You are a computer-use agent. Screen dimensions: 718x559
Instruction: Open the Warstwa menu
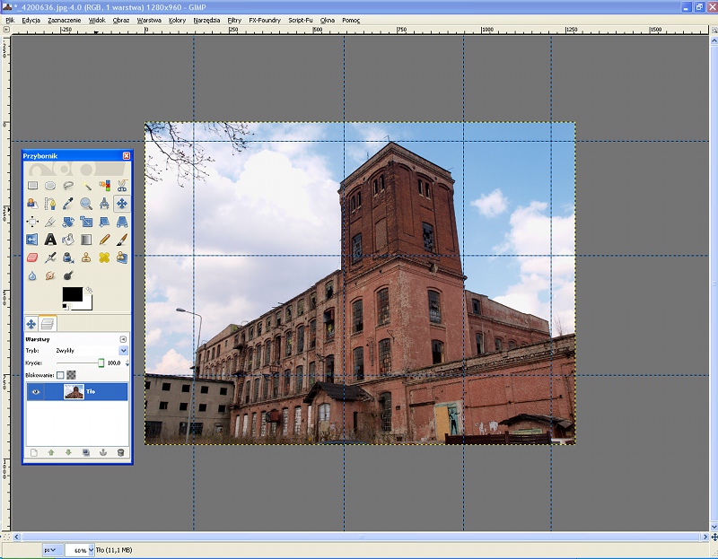pyautogui.click(x=149, y=19)
